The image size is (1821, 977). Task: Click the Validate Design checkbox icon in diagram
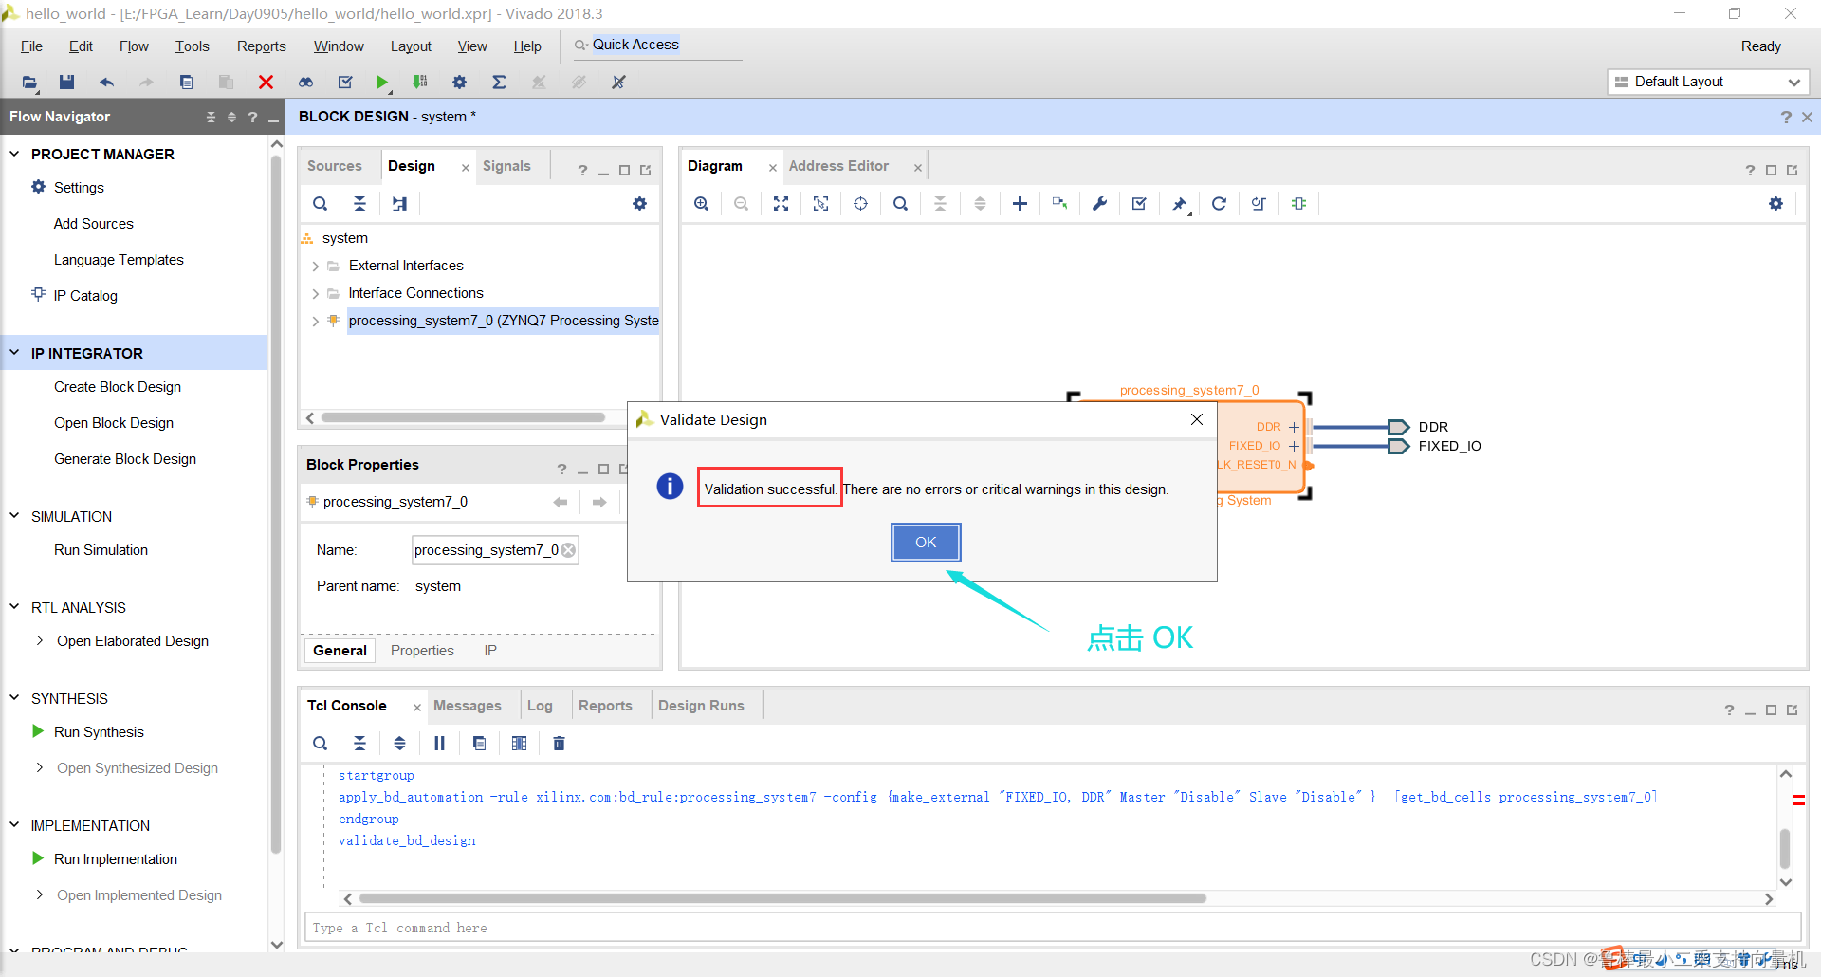coord(1139,204)
